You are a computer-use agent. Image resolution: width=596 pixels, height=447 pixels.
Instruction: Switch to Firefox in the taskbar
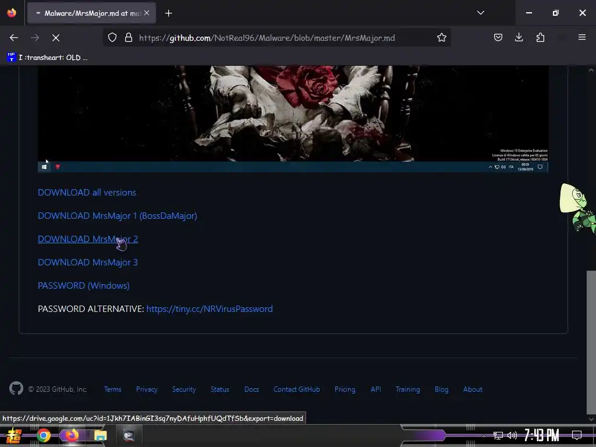coord(72,435)
